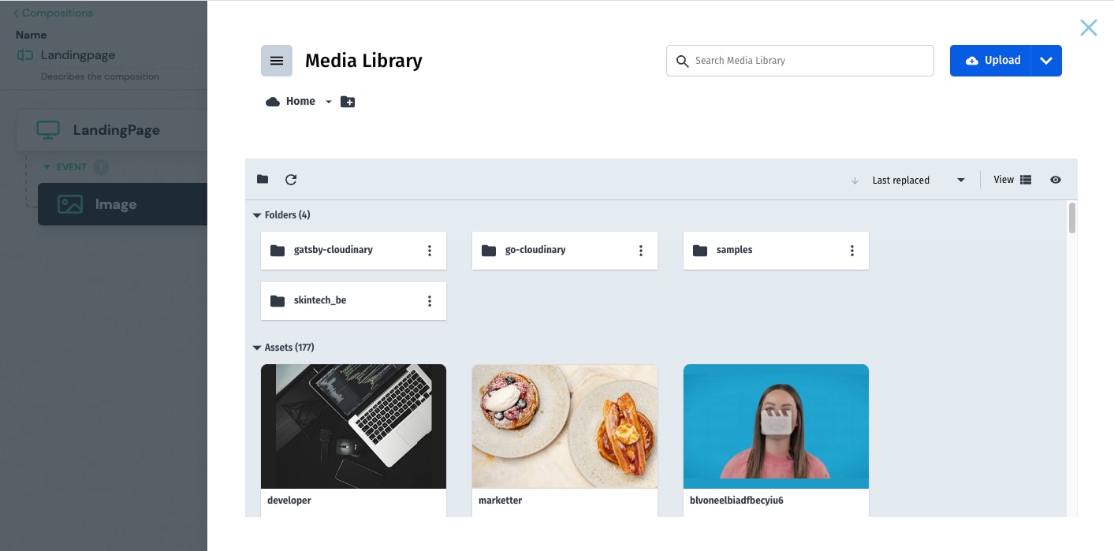Close the Media Library dialog

[1088, 28]
